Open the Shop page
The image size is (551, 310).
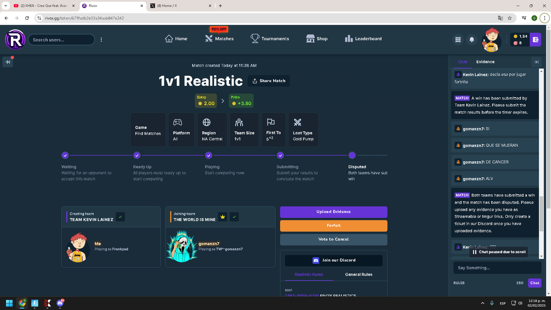(x=317, y=39)
